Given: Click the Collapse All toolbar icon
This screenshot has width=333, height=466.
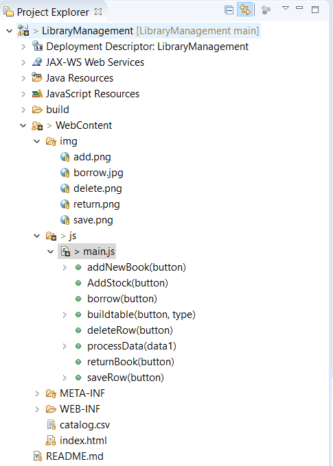Looking at the screenshot, I should coord(229,10).
